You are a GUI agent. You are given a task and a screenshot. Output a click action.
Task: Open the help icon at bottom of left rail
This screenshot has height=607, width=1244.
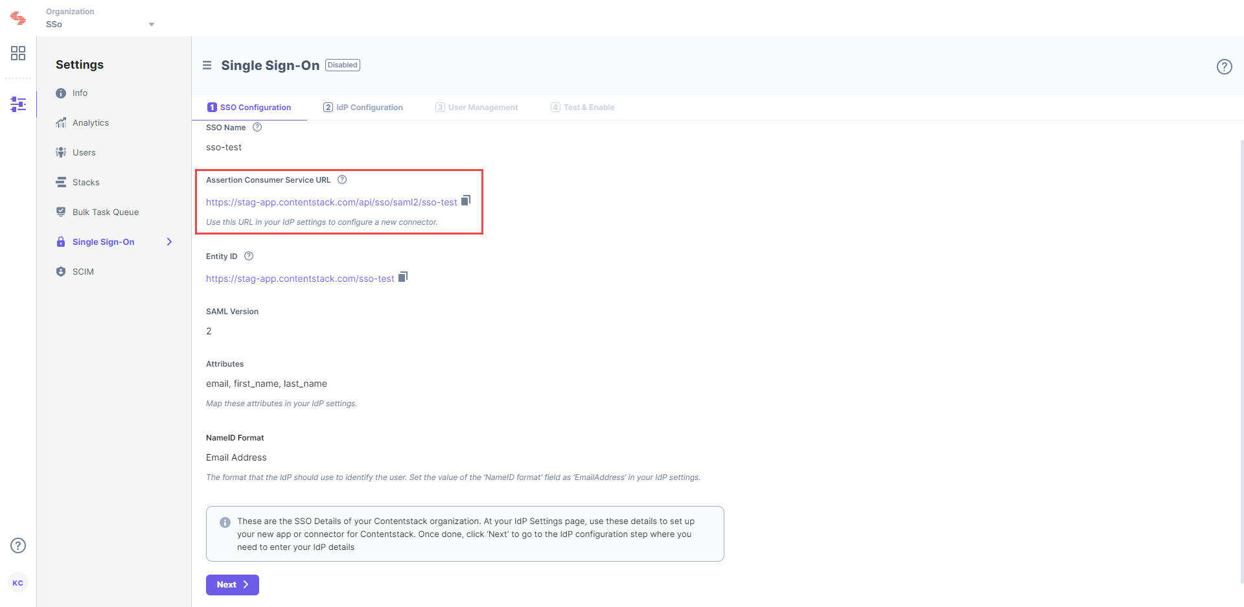[x=18, y=545]
